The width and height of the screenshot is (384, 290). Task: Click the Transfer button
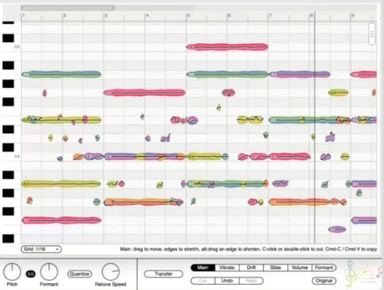[x=164, y=274]
